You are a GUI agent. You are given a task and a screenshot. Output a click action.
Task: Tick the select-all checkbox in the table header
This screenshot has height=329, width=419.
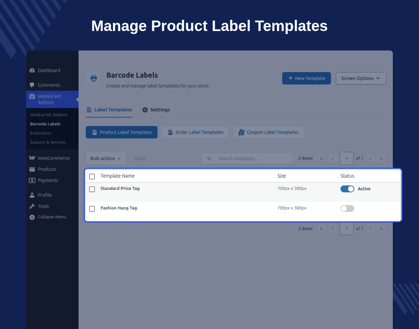(92, 176)
